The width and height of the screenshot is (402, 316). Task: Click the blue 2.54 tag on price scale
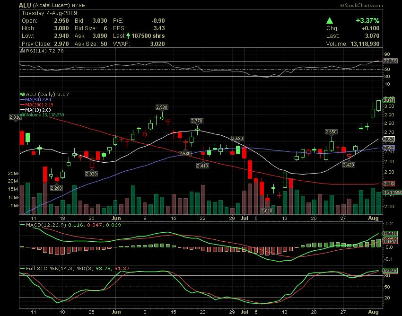pos(388,148)
